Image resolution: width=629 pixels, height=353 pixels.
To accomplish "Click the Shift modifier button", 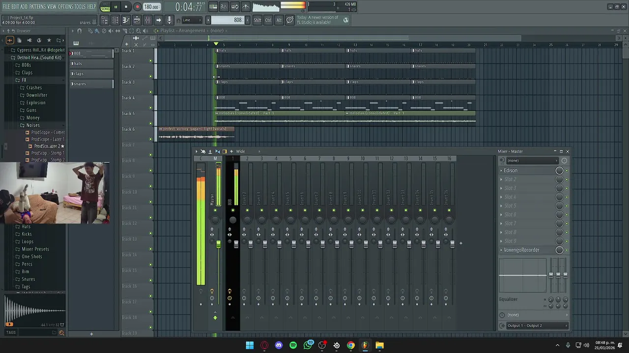I will (x=257, y=20).
